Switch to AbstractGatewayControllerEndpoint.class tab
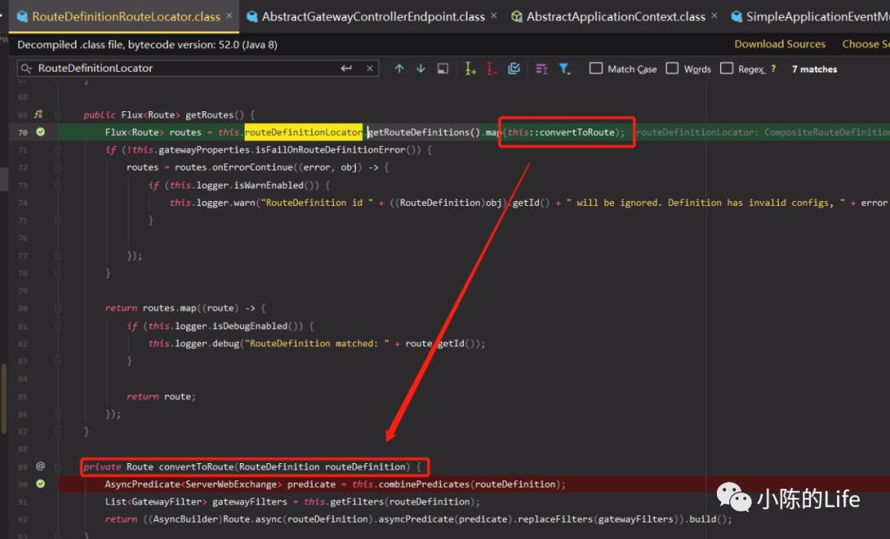The height and width of the screenshot is (539, 890). click(x=373, y=16)
